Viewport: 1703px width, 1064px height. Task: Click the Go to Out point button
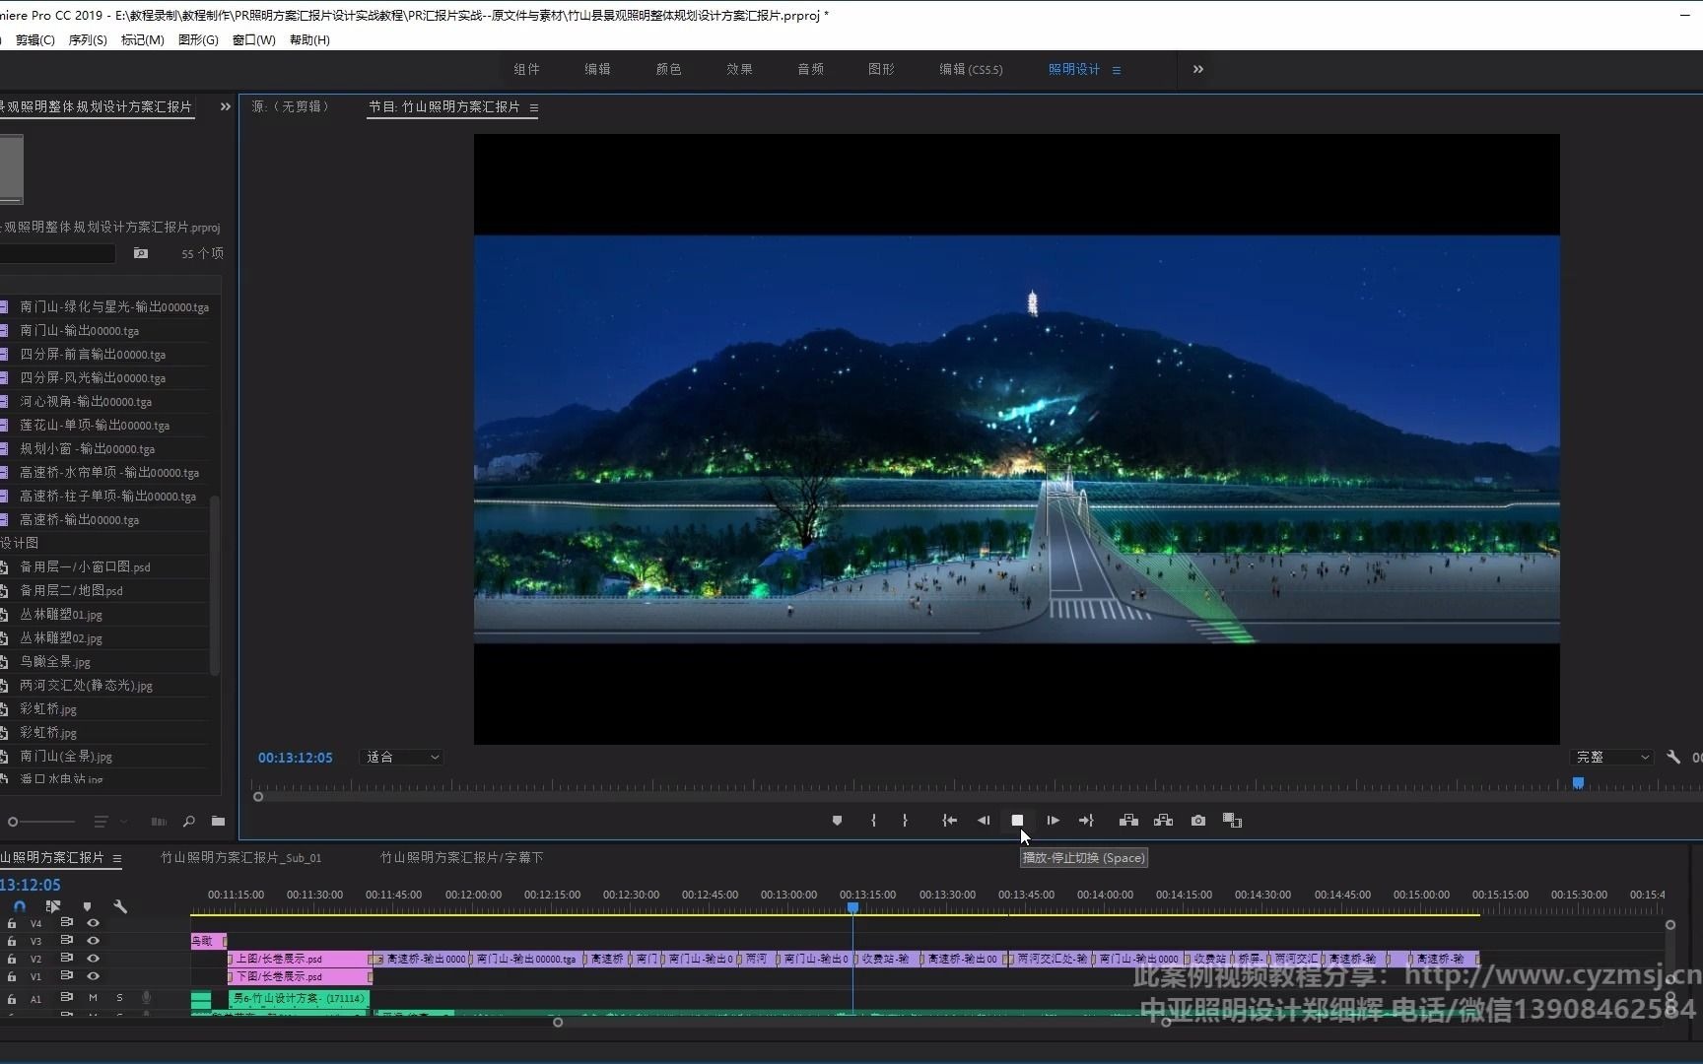(x=1086, y=821)
